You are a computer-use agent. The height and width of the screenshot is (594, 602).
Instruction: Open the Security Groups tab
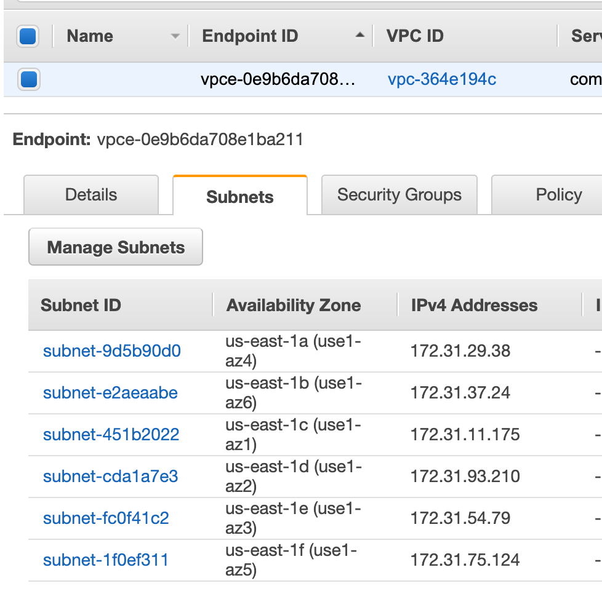[399, 195]
